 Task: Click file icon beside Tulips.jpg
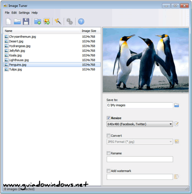[x=7, y=70]
